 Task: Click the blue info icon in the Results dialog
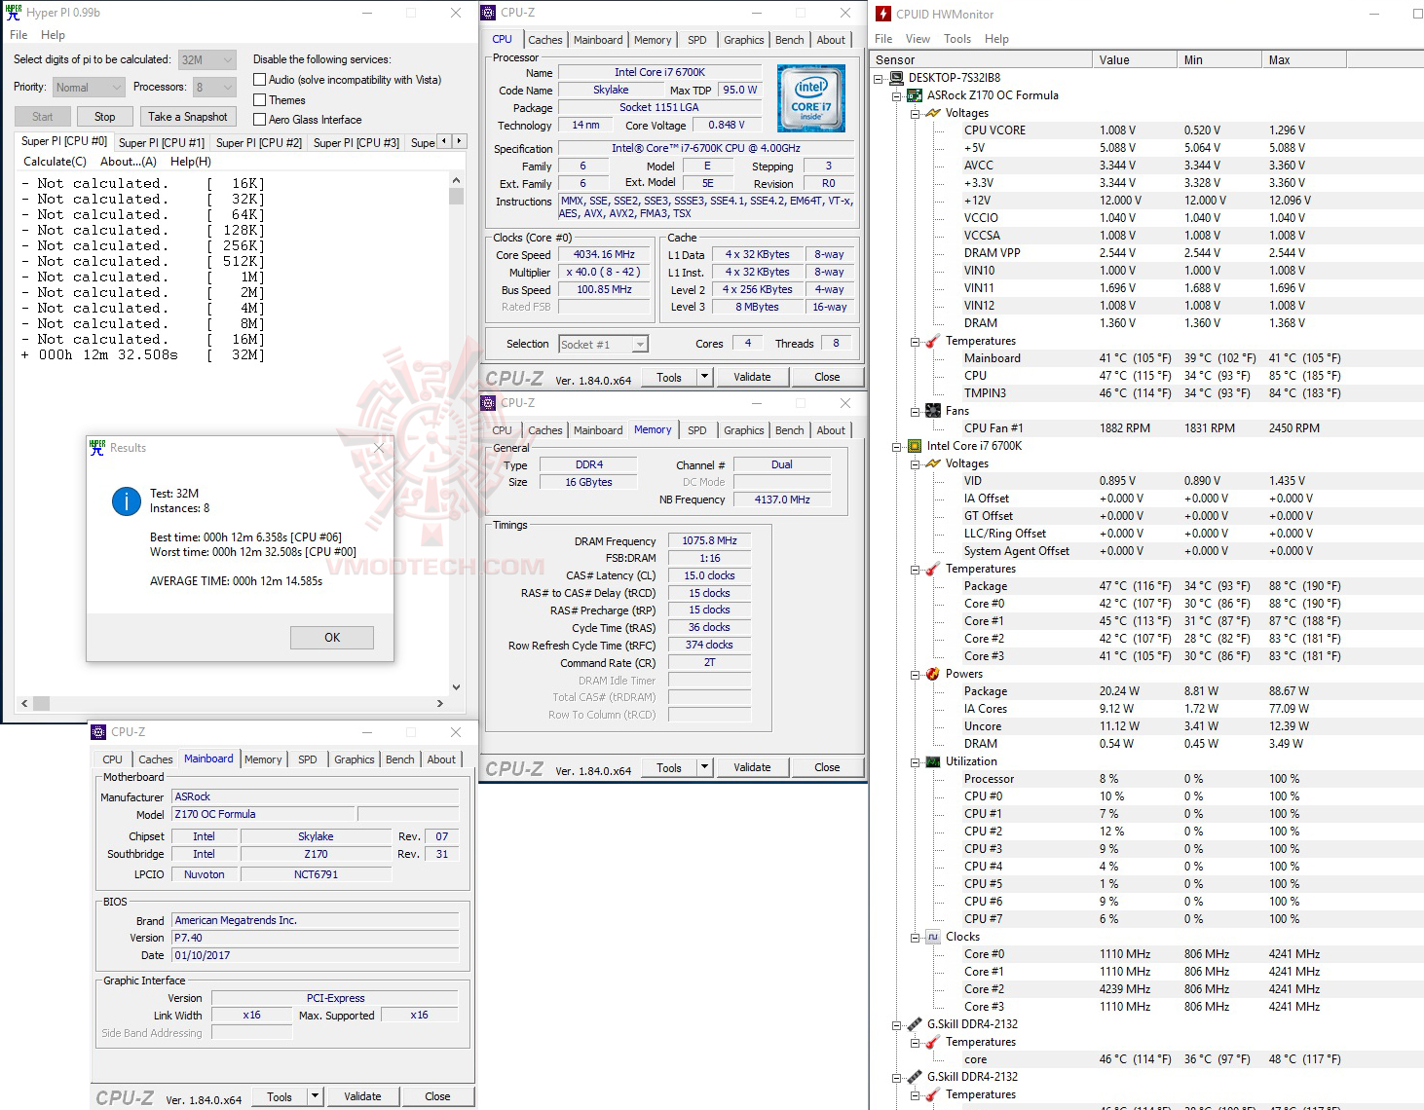tap(127, 500)
